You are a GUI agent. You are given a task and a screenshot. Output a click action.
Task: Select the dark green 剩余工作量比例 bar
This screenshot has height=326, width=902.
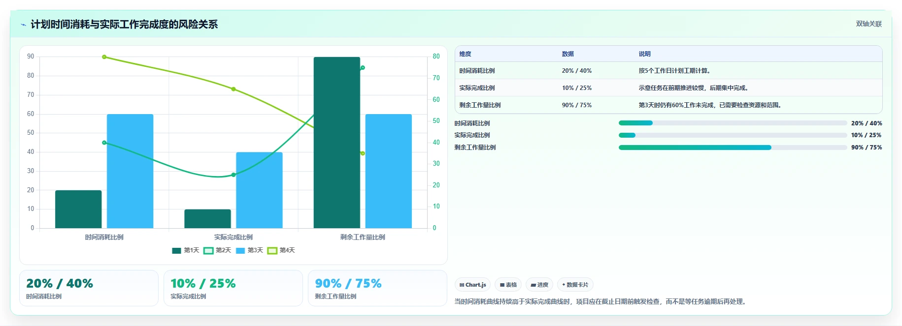click(x=337, y=143)
